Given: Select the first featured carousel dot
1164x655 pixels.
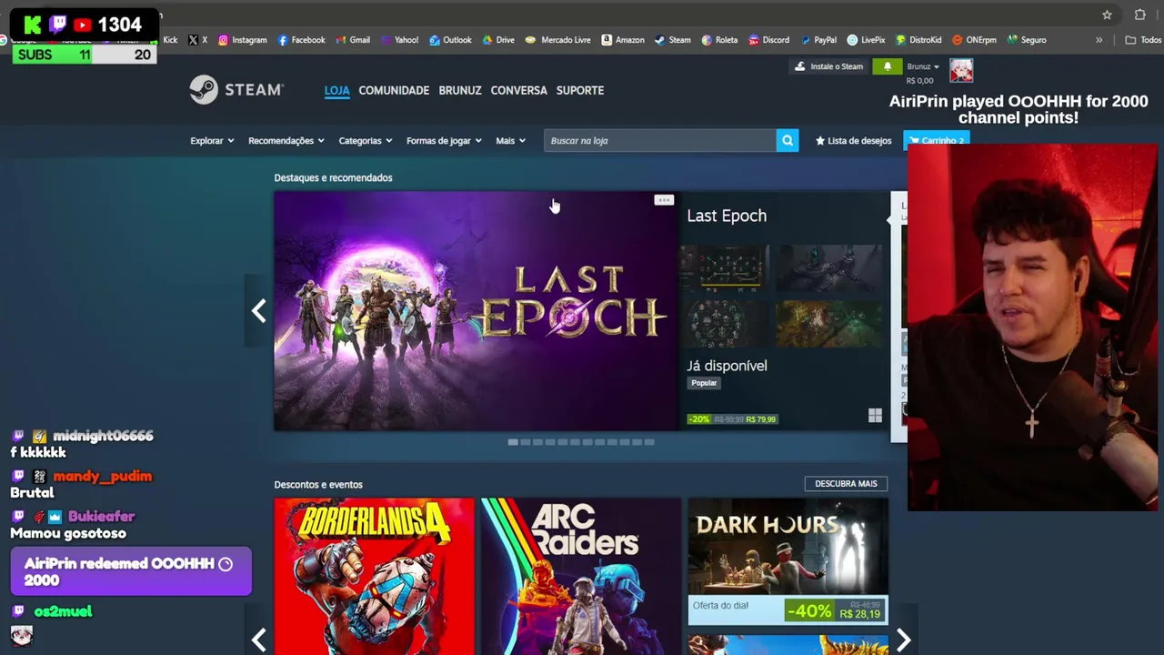Looking at the screenshot, I should pos(513,442).
